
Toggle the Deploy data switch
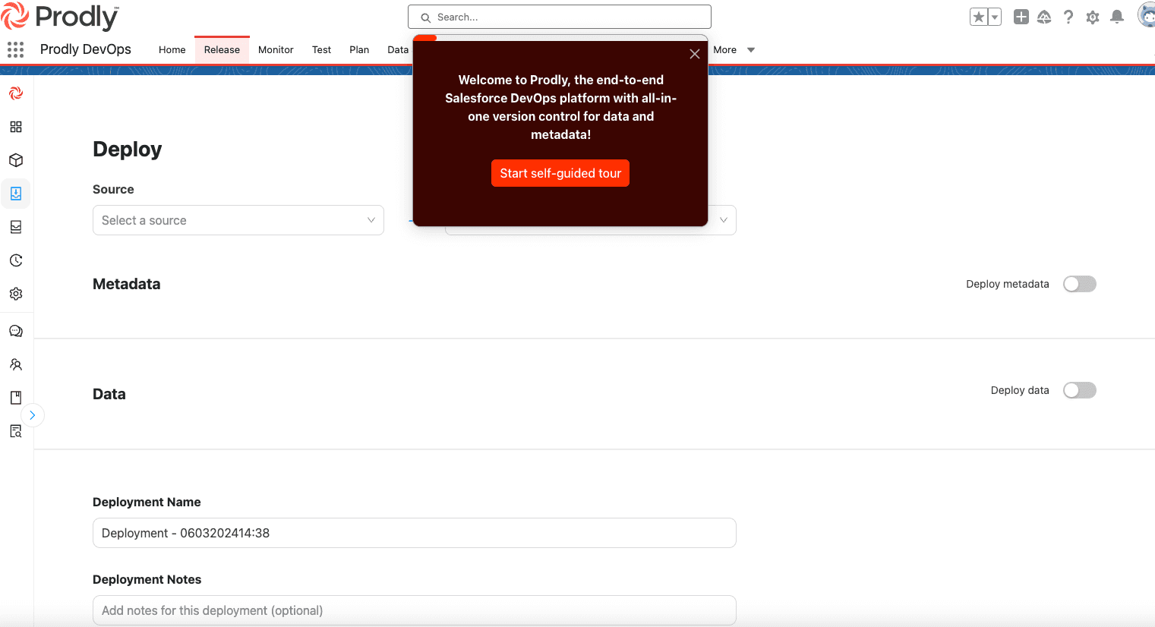[1080, 390]
